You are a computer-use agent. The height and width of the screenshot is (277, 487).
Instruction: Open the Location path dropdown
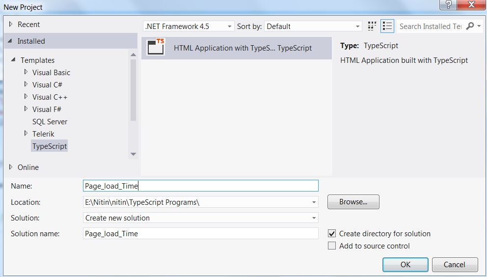[x=314, y=202]
